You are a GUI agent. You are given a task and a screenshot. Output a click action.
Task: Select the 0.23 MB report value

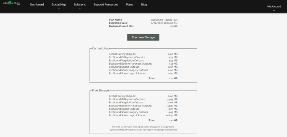click(x=173, y=109)
